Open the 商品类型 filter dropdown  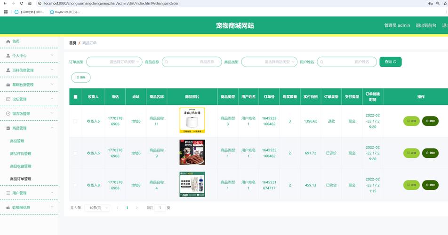(269, 62)
